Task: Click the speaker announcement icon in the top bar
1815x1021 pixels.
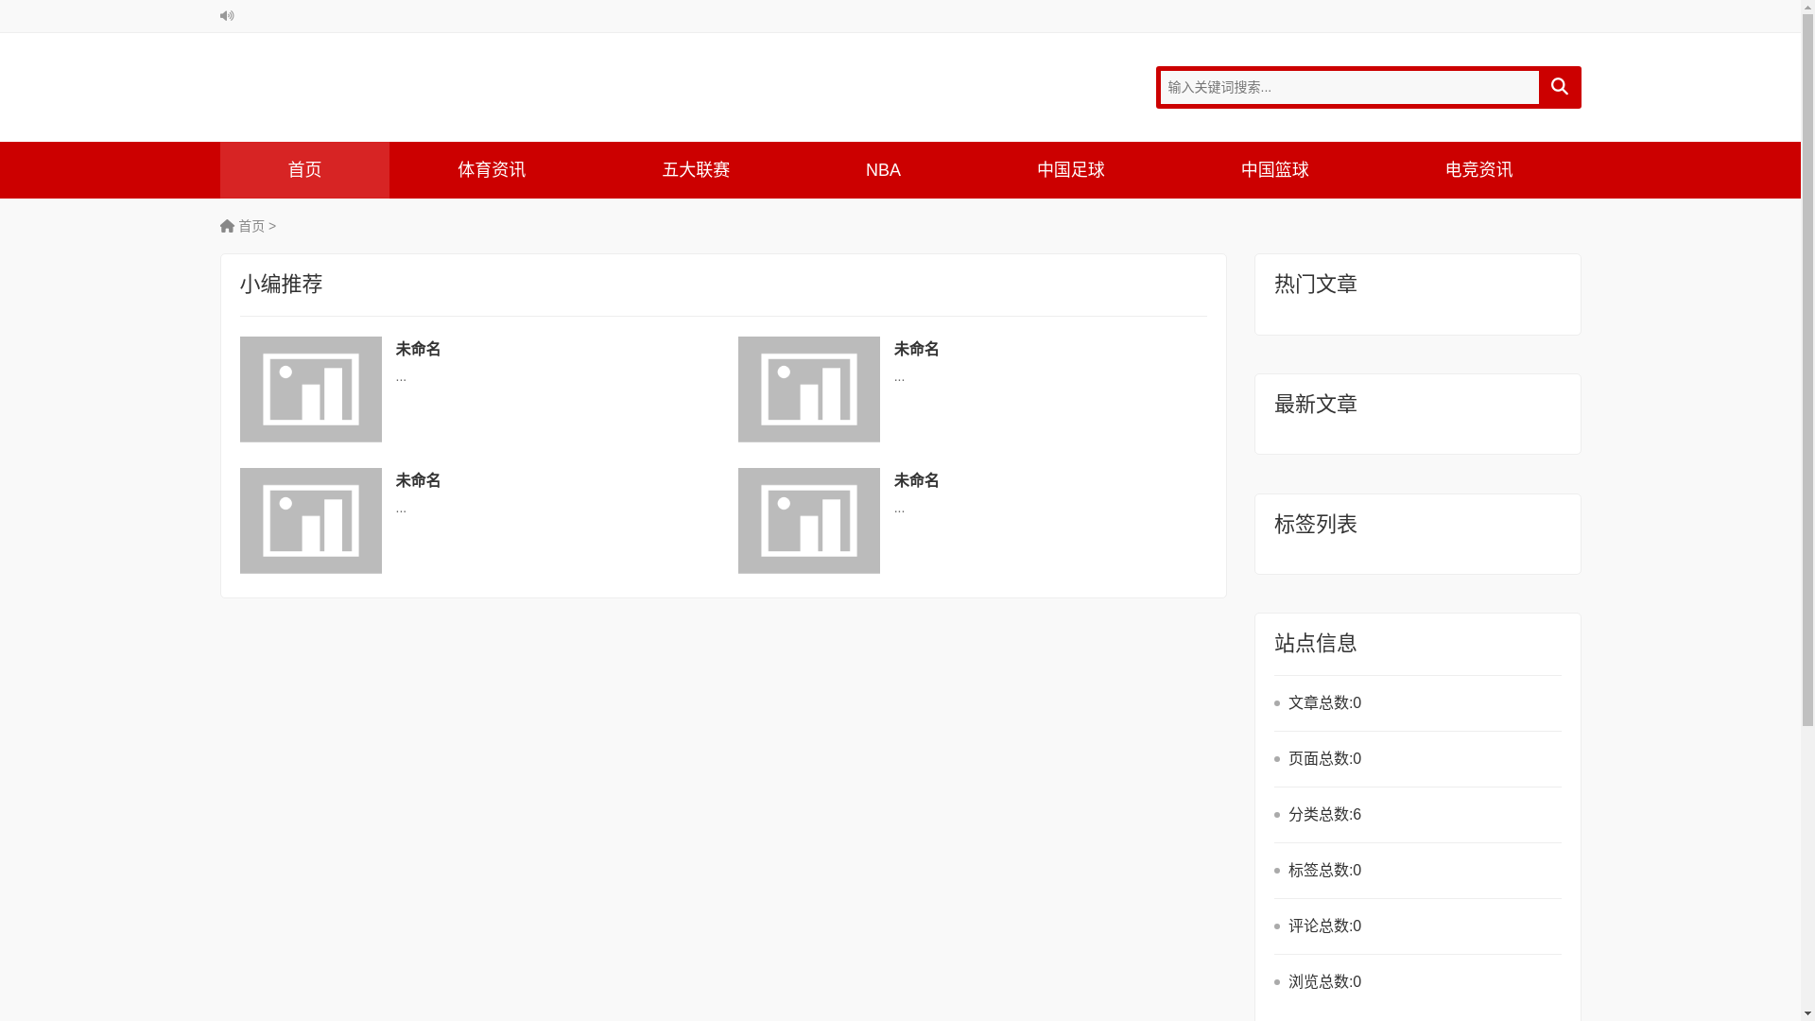Action: (x=227, y=16)
